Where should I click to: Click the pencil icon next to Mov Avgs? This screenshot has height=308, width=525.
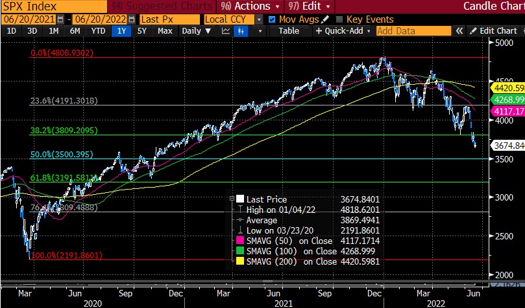(325, 19)
